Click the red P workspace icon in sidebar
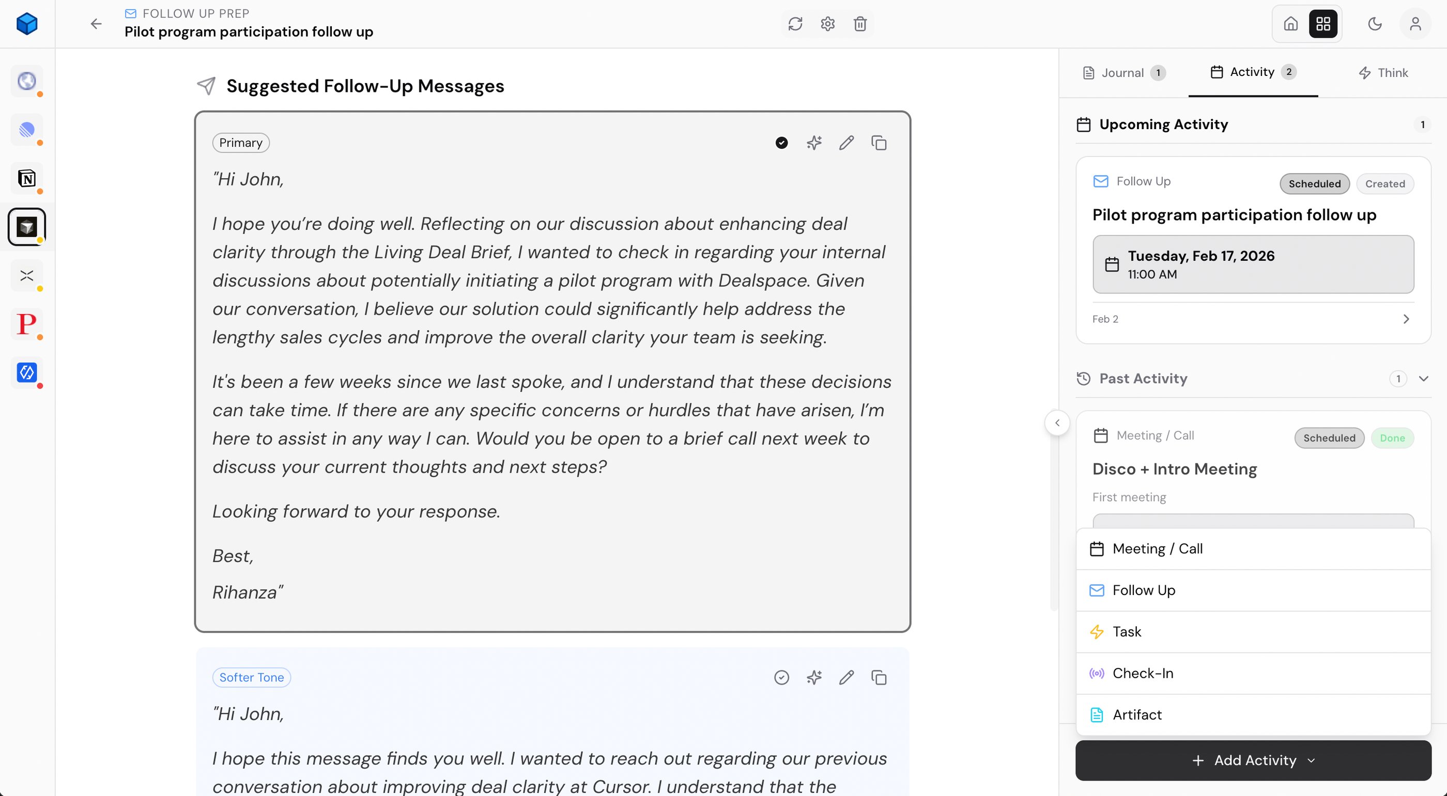 click(x=26, y=324)
